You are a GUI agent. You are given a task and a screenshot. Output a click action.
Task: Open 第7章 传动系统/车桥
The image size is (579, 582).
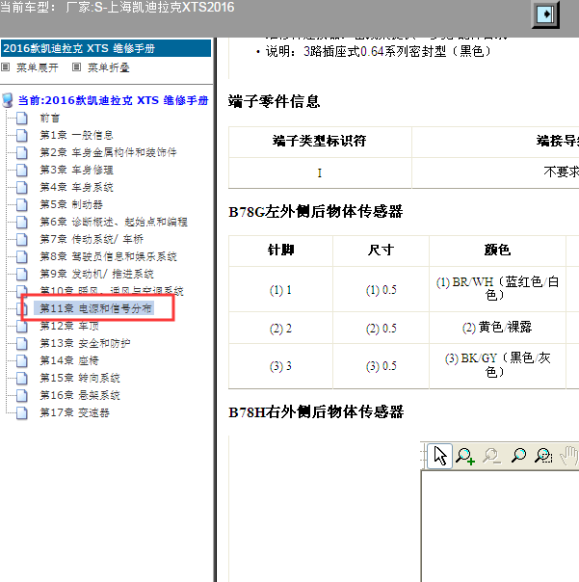click(x=92, y=239)
